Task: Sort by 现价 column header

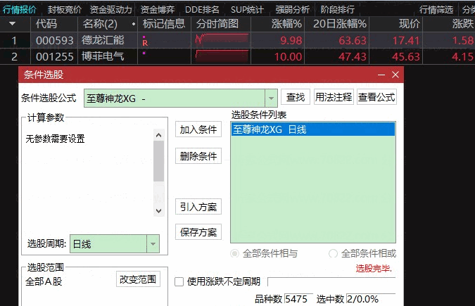Action: coord(409,24)
